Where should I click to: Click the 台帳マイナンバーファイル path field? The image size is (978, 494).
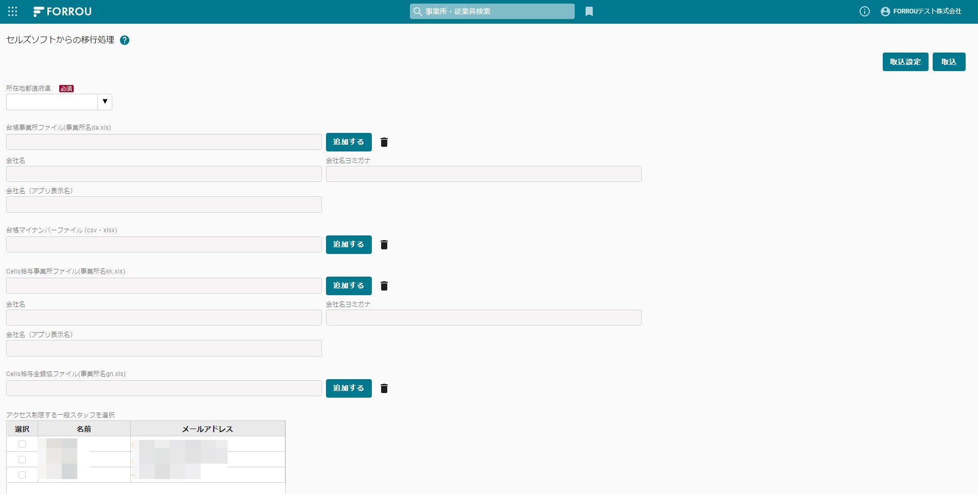pos(164,245)
